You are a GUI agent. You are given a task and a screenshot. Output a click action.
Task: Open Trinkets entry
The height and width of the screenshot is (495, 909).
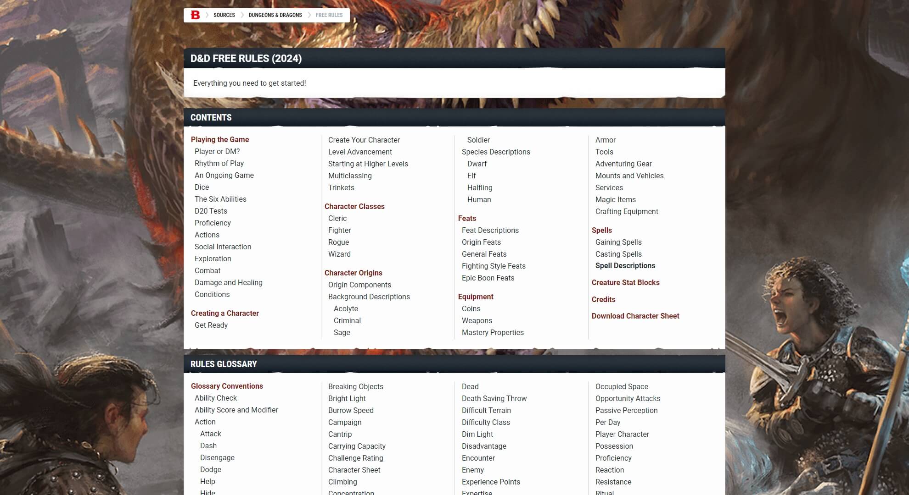click(341, 187)
